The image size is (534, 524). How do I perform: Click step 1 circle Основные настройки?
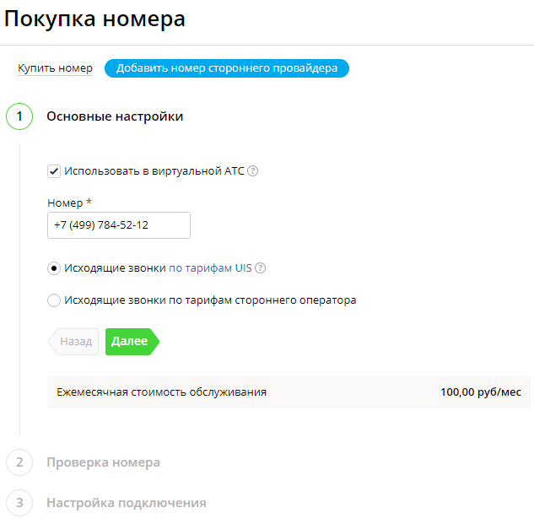pos(19,116)
